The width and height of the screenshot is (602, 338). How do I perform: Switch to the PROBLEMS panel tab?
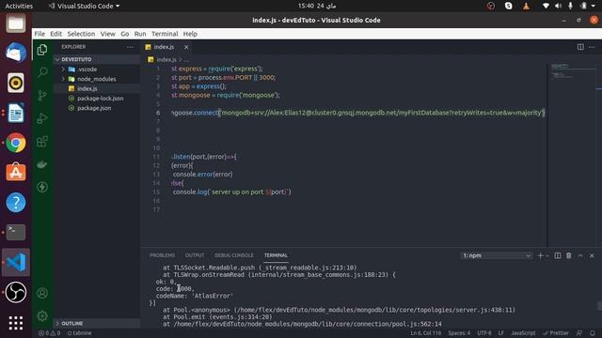pyautogui.click(x=162, y=255)
